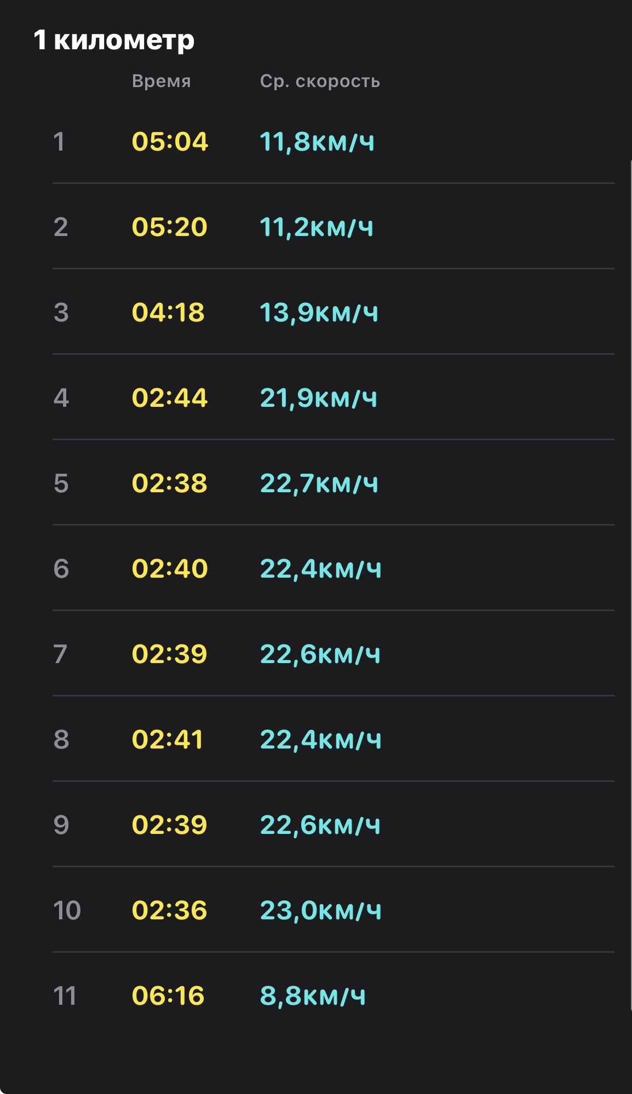Select the Ср. скорость column header
Image resolution: width=632 pixels, height=1094 pixels.
click(320, 81)
